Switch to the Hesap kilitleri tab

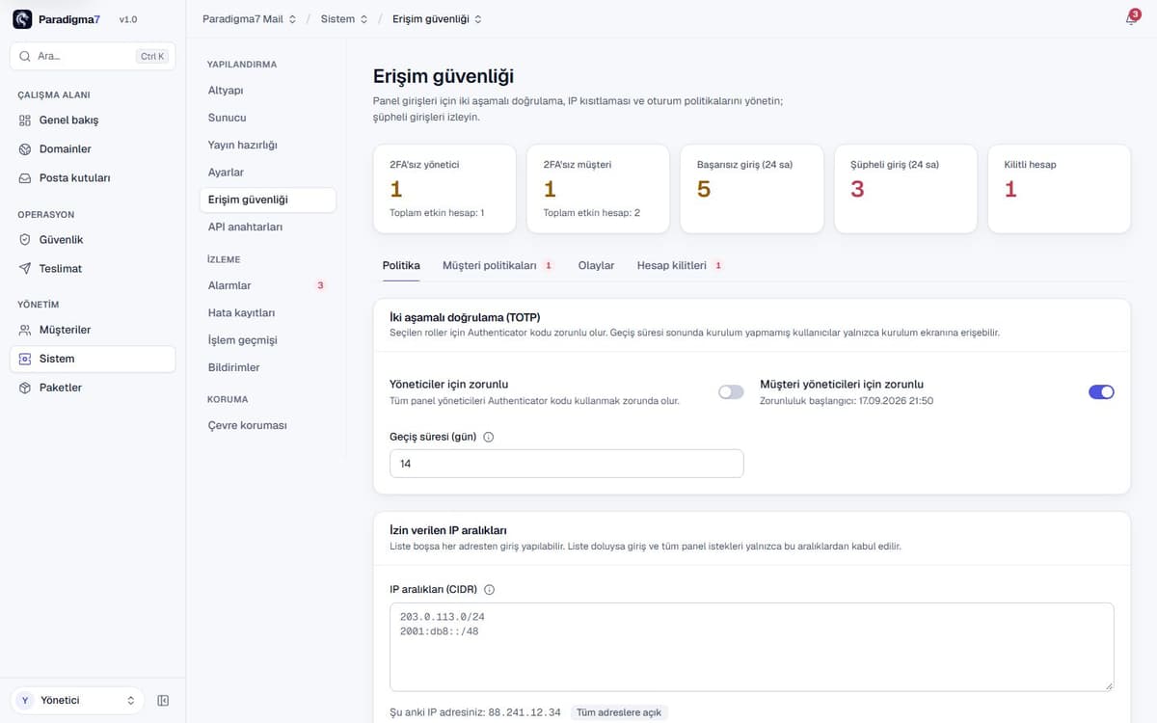[680, 265]
